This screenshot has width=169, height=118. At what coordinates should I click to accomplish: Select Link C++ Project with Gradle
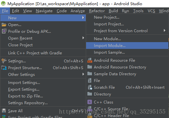(x=43, y=53)
